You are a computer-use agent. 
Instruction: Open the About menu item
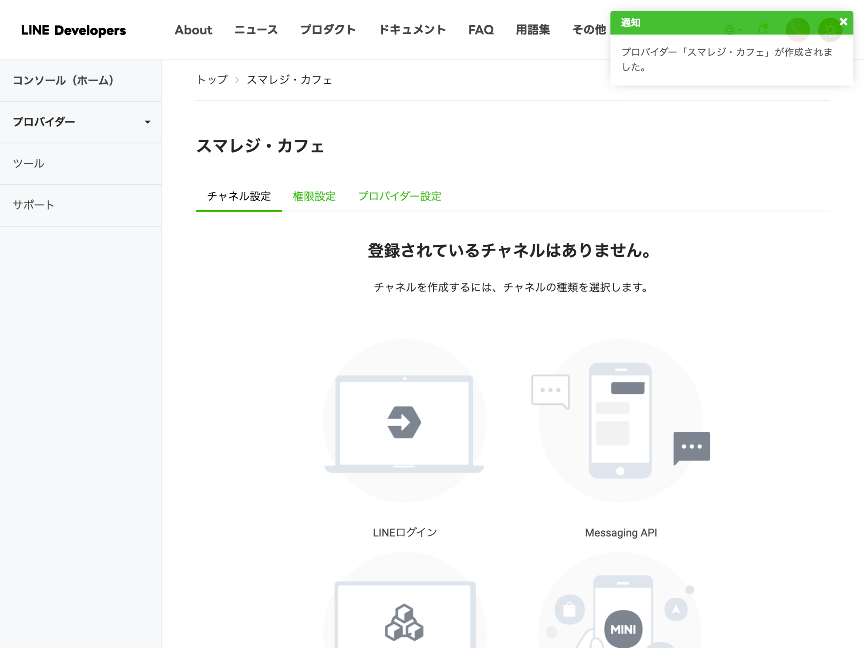193,30
